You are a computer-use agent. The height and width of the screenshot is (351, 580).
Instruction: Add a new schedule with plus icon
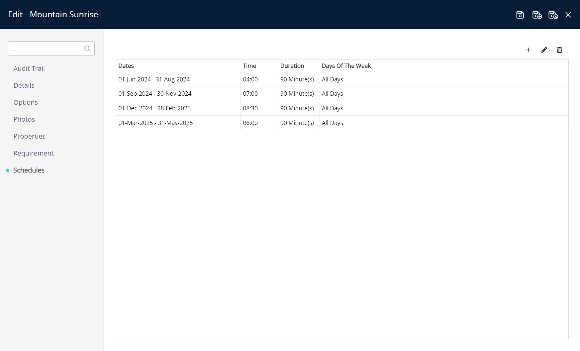tap(528, 50)
